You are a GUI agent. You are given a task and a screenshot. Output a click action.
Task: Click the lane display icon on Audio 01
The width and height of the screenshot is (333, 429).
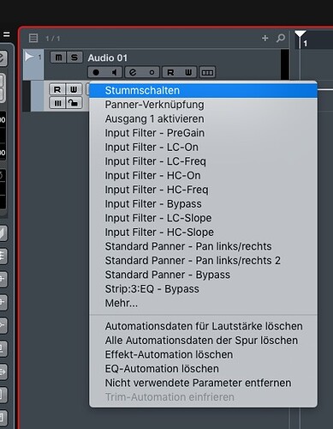207,72
